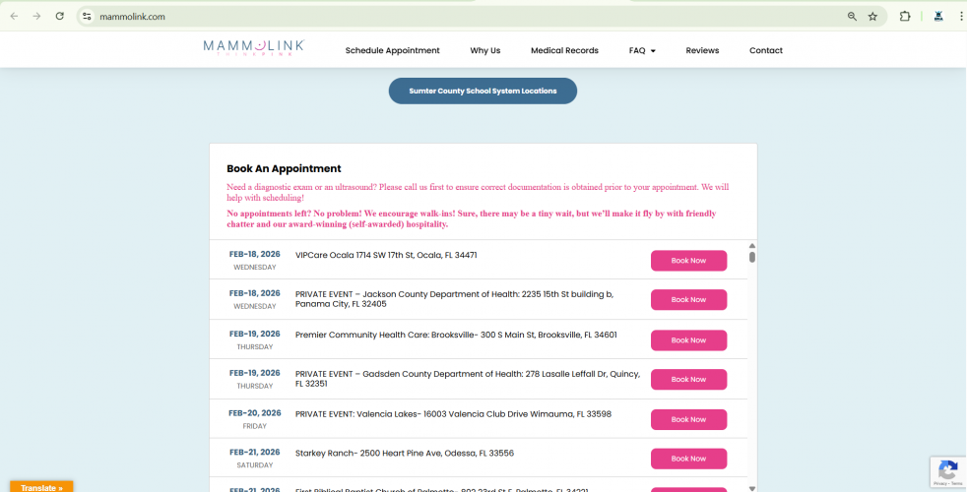
Task: Click appointment list scroll down arrow
Action: pos(751,488)
